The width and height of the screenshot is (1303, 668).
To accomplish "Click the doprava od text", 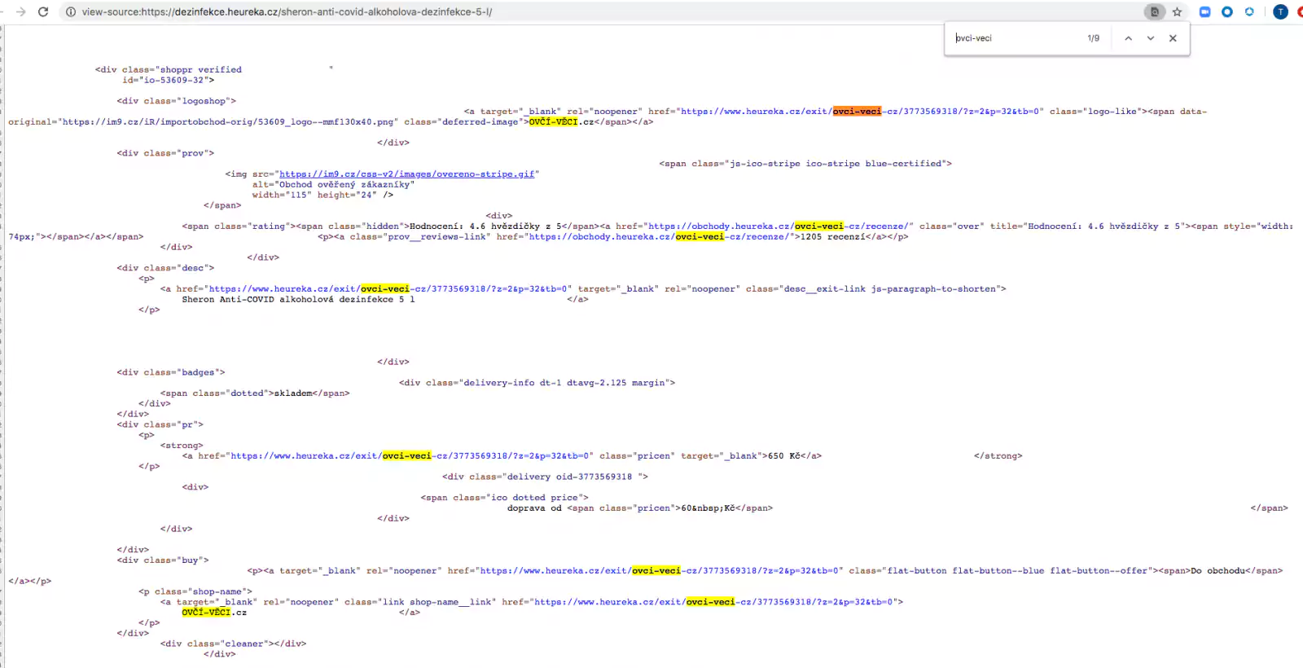I will coord(534,508).
